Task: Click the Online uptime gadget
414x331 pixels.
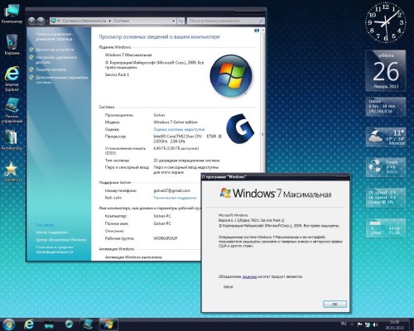Action: (386, 107)
